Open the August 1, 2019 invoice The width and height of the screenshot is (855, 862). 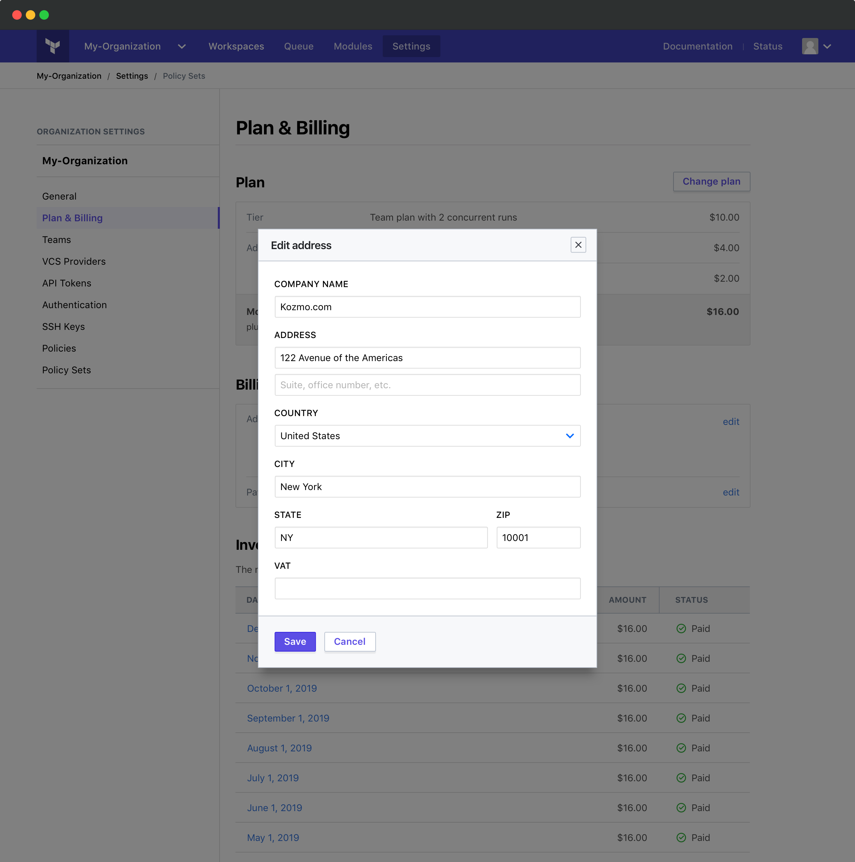tap(279, 748)
